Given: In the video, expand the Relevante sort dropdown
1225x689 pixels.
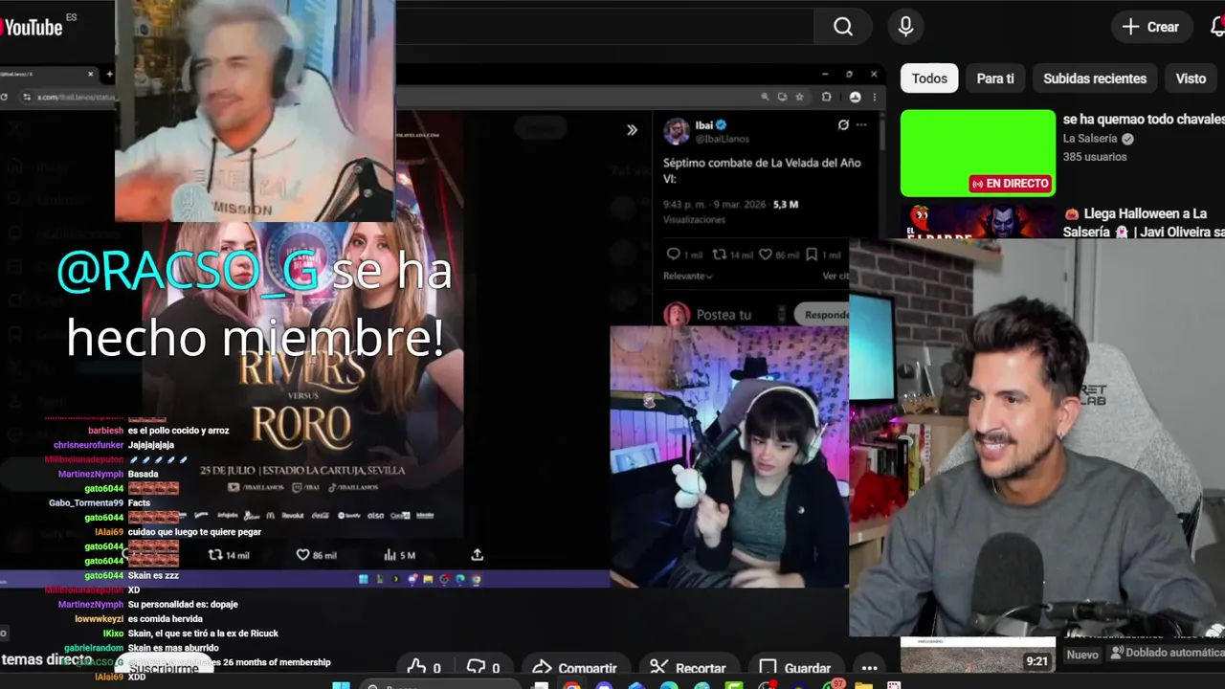Looking at the screenshot, I should pyautogui.click(x=688, y=276).
